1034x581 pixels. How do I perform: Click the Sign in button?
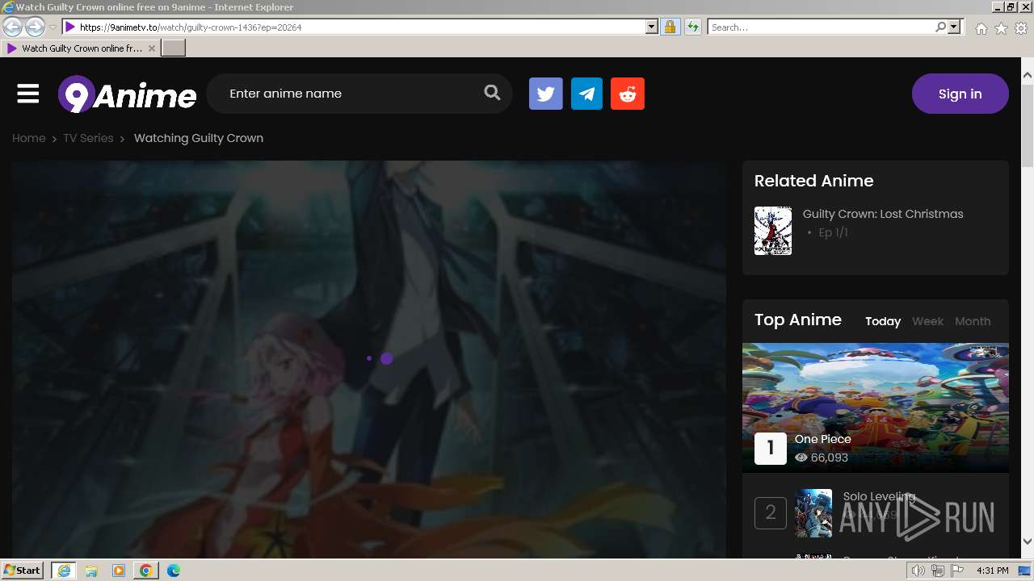[x=960, y=94]
